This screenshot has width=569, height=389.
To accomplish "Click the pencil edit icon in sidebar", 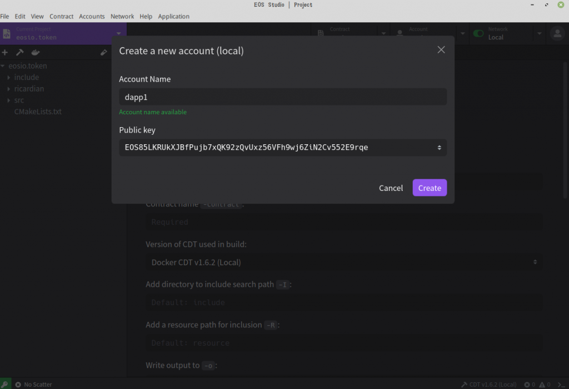I will (x=104, y=53).
